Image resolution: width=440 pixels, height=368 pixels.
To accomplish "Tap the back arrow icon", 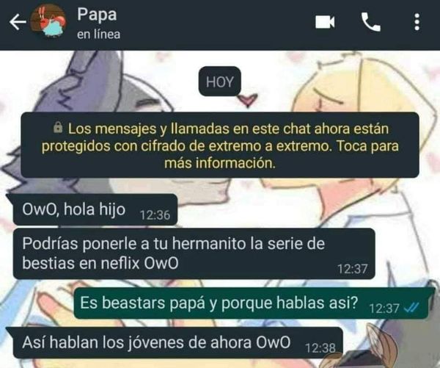I will 18,22.
